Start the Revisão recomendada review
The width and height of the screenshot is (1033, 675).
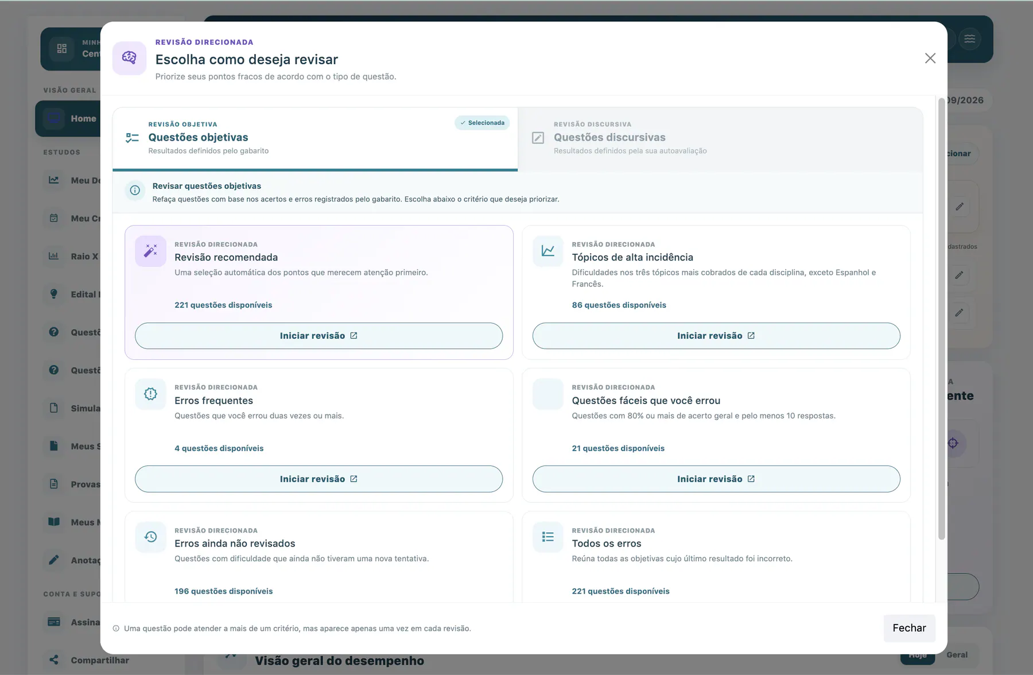pos(319,336)
